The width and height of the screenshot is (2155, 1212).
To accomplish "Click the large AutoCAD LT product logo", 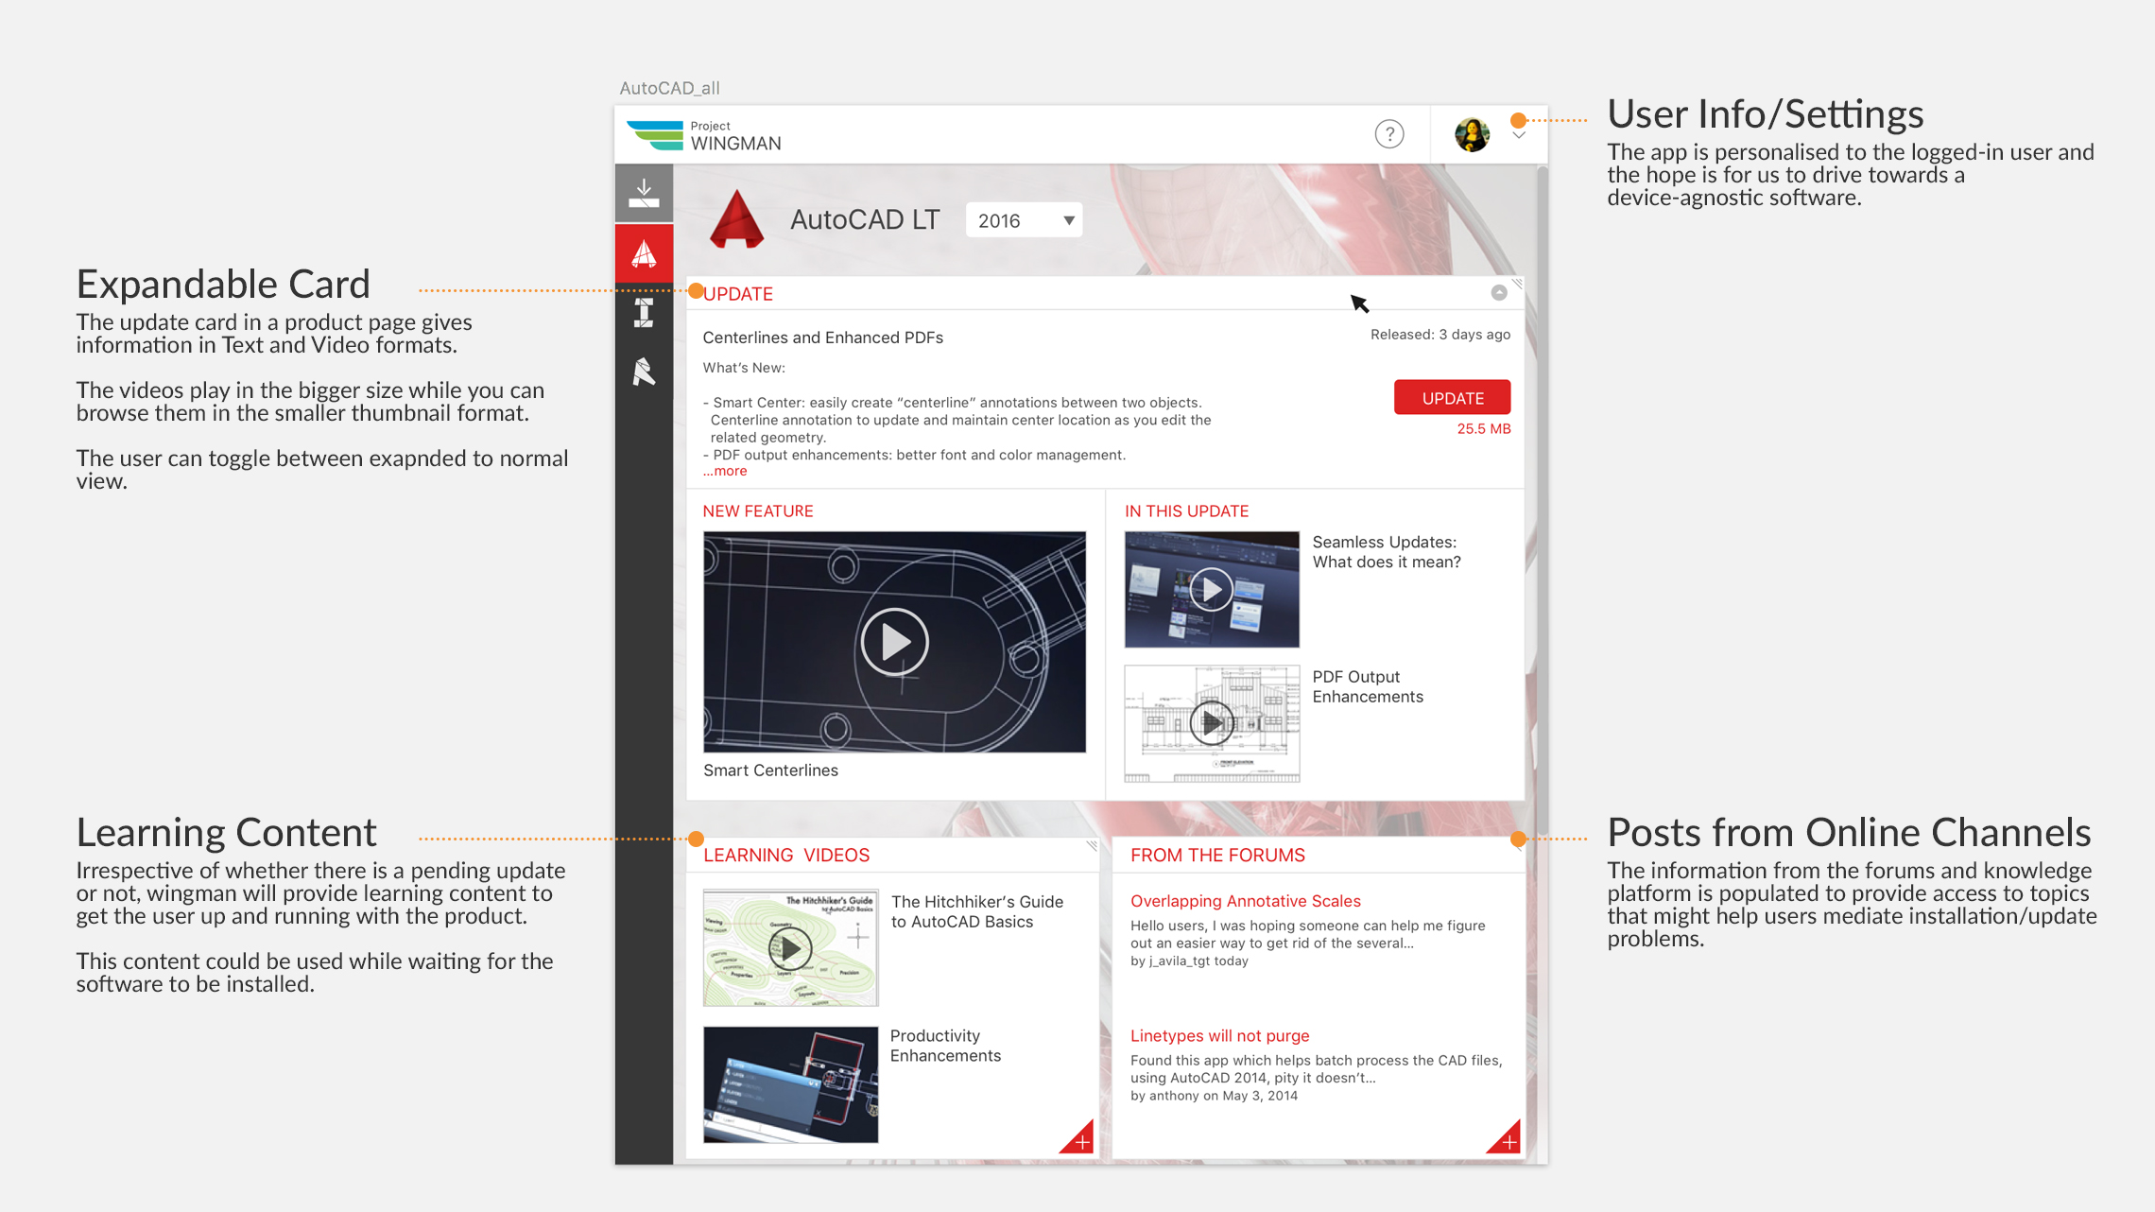I will click(736, 219).
